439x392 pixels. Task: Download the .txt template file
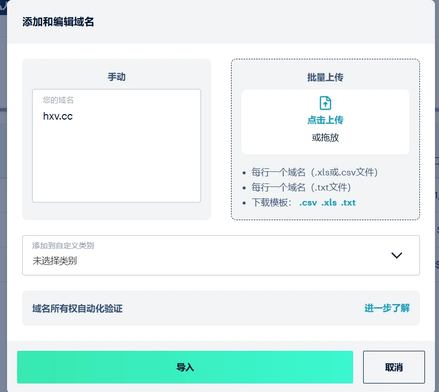pos(348,203)
